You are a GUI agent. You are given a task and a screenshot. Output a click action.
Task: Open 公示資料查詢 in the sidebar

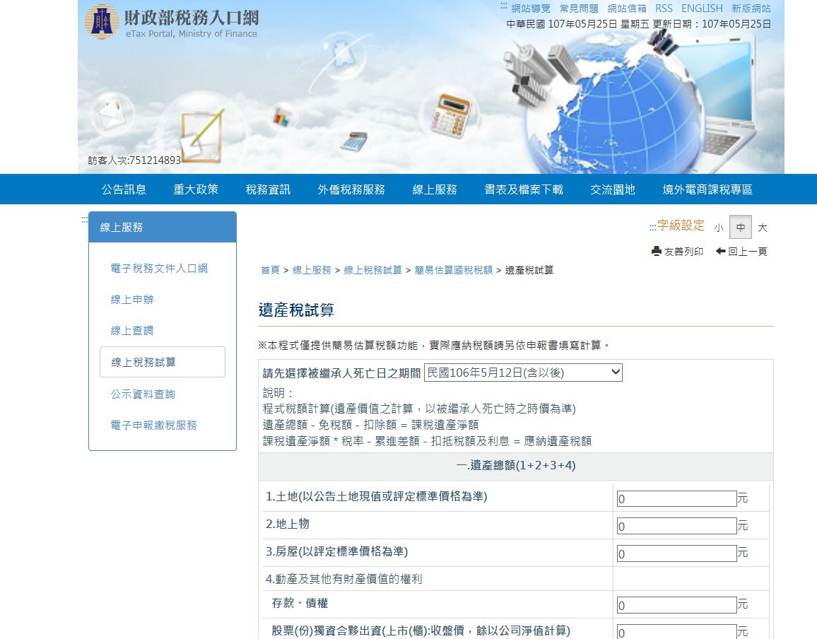tap(143, 394)
